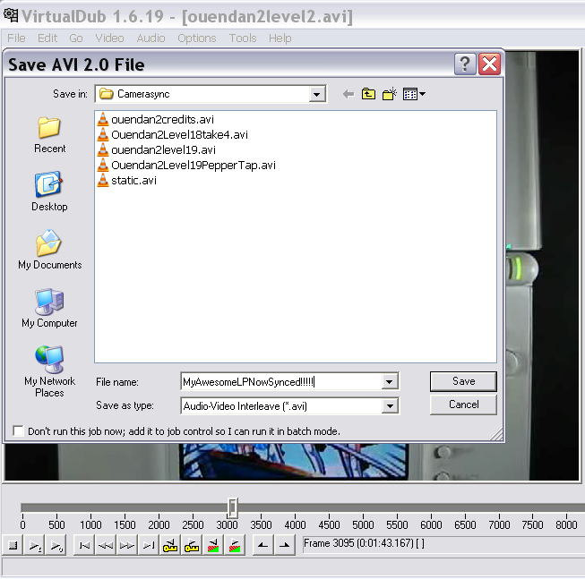This screenshot has width=585, height=579.
Task: Click the next scene search icon
Action: click(x=235, y=546)
